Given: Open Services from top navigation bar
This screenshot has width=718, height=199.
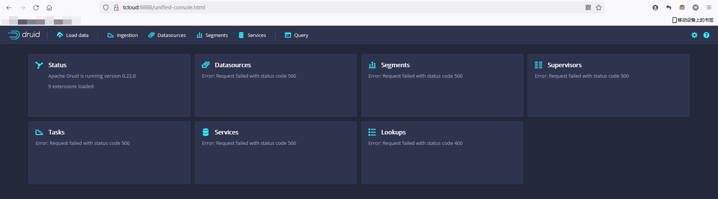Looking at the screenshot, I should point(252,35).
